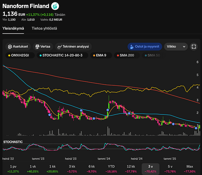The image size is (202, 175).
Task: Click the Vertaa compare scales button
Action: pos(43,47)
